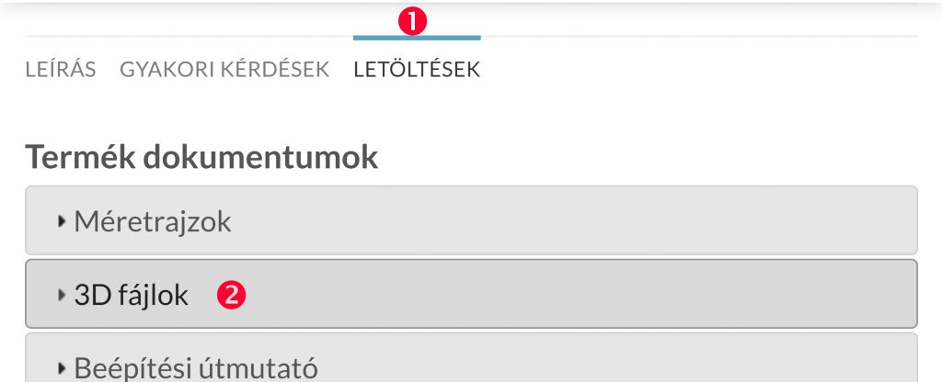Click the Méretrajzok label text
Image resolution: width=942 pixels, height=382 pixels.
coord(153,222)
